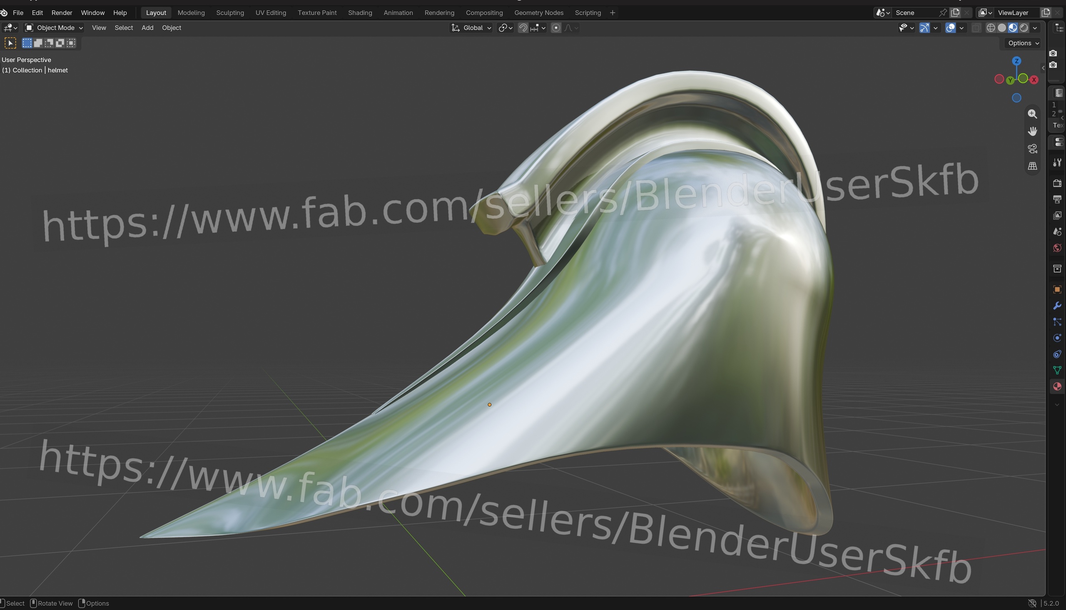Open the editor type dropdown
Viewport: 1066px width, 610px height.
10,27
